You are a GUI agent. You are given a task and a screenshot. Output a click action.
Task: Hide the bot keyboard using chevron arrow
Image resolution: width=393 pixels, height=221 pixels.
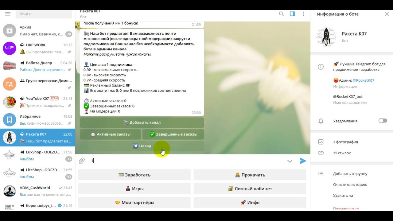tap(290, 161)
